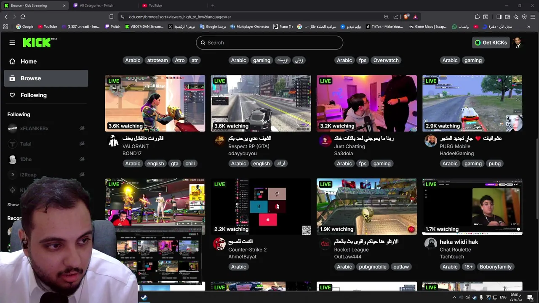Go back to the previous page
This screenshot has width=539, height=303.
[6, 17]
